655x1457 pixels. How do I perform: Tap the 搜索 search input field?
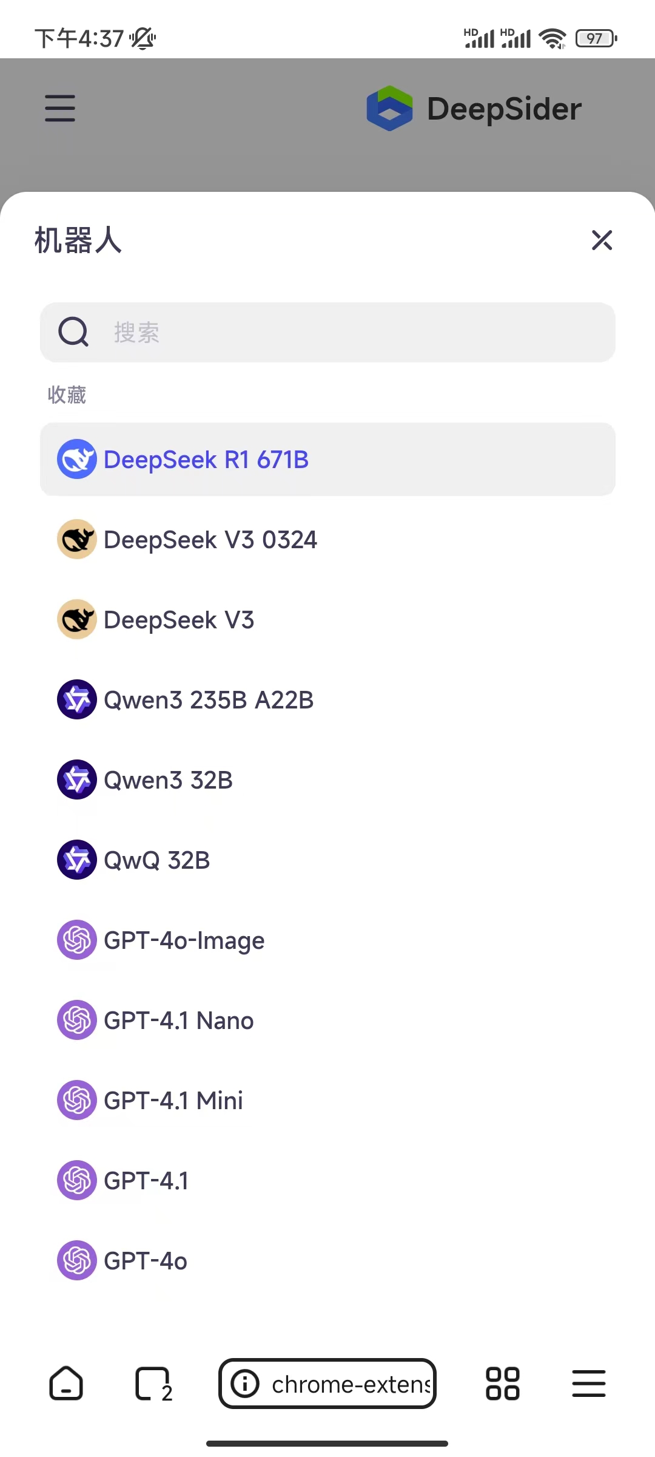point(327,332)
